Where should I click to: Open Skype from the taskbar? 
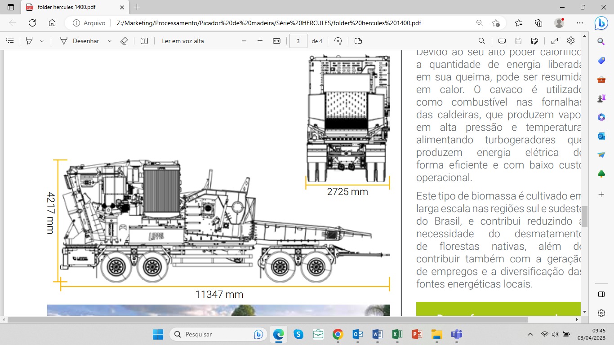tap(298, 334)
